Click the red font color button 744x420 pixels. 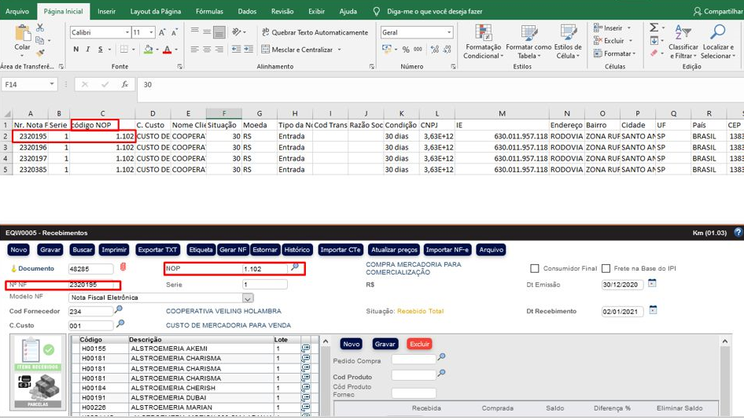point(167,50)
